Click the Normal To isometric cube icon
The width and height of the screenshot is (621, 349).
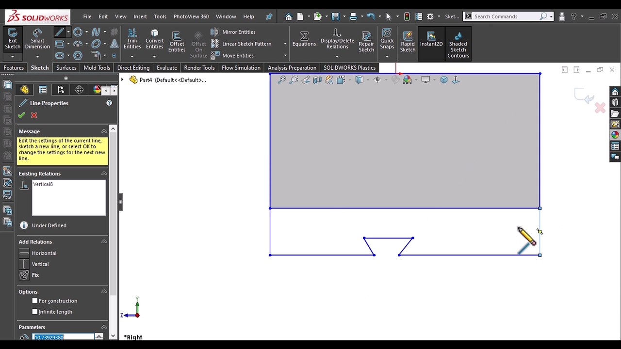443,80
